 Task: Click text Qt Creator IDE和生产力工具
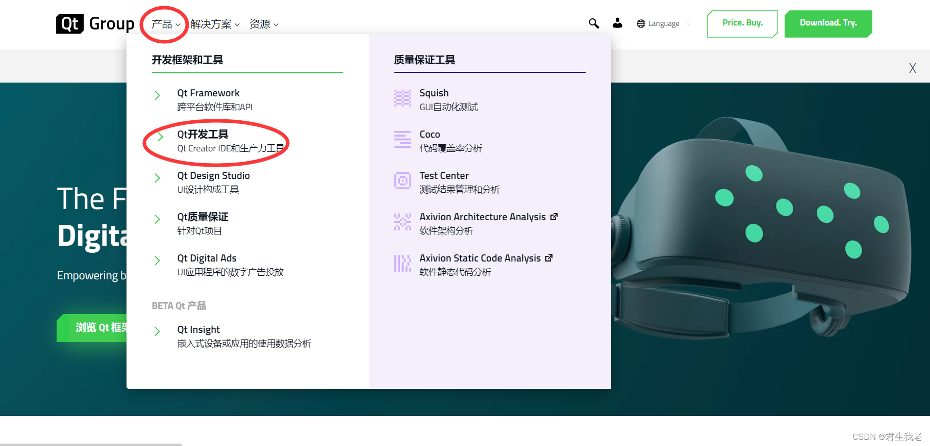pos(231,148)
